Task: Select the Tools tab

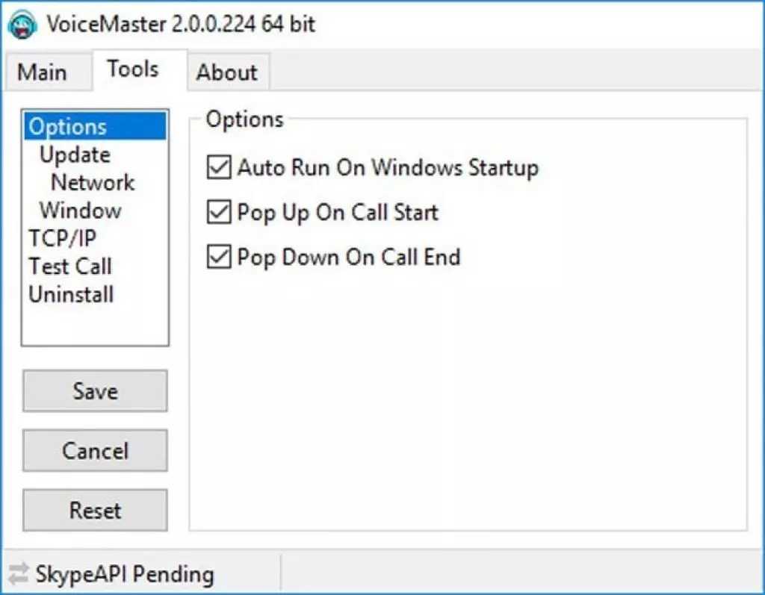Action: (133, 69)
